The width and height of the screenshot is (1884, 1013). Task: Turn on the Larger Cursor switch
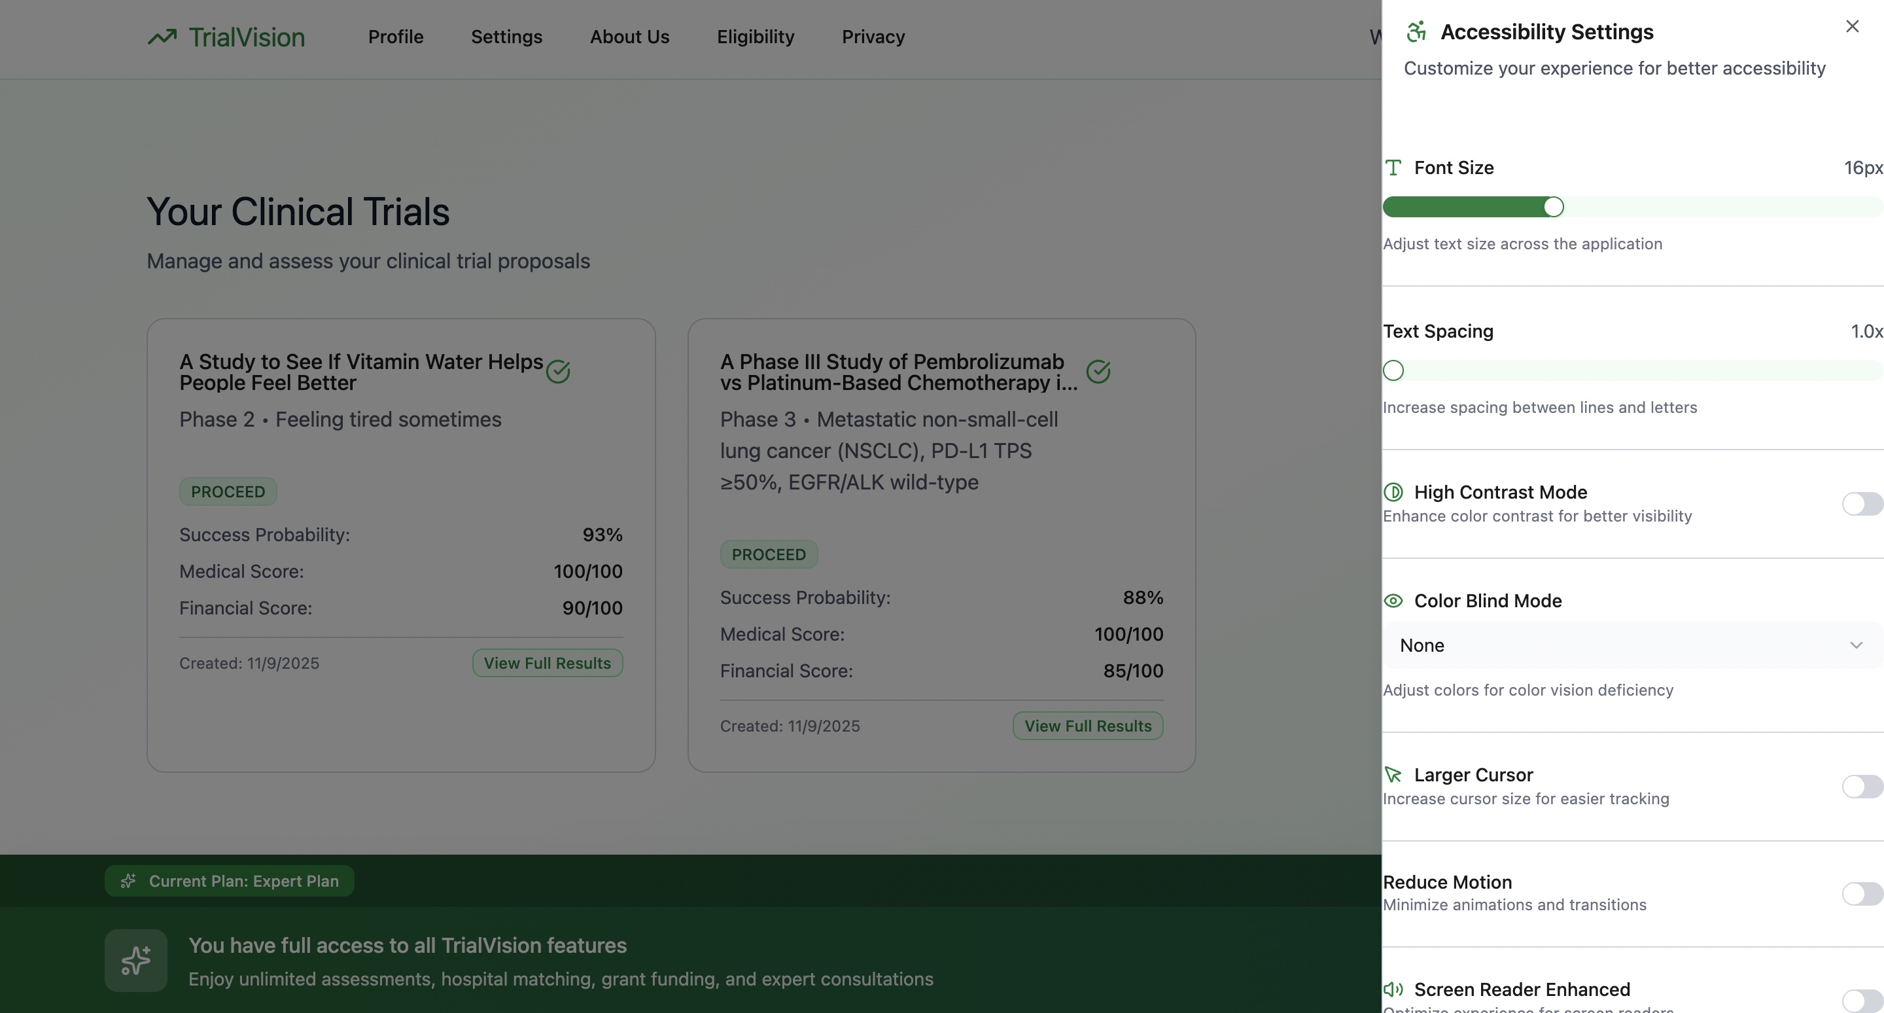1860,787
